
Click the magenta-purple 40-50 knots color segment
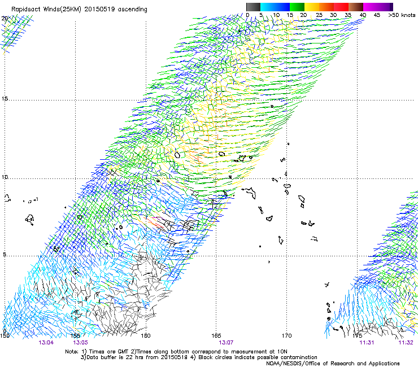378,7
